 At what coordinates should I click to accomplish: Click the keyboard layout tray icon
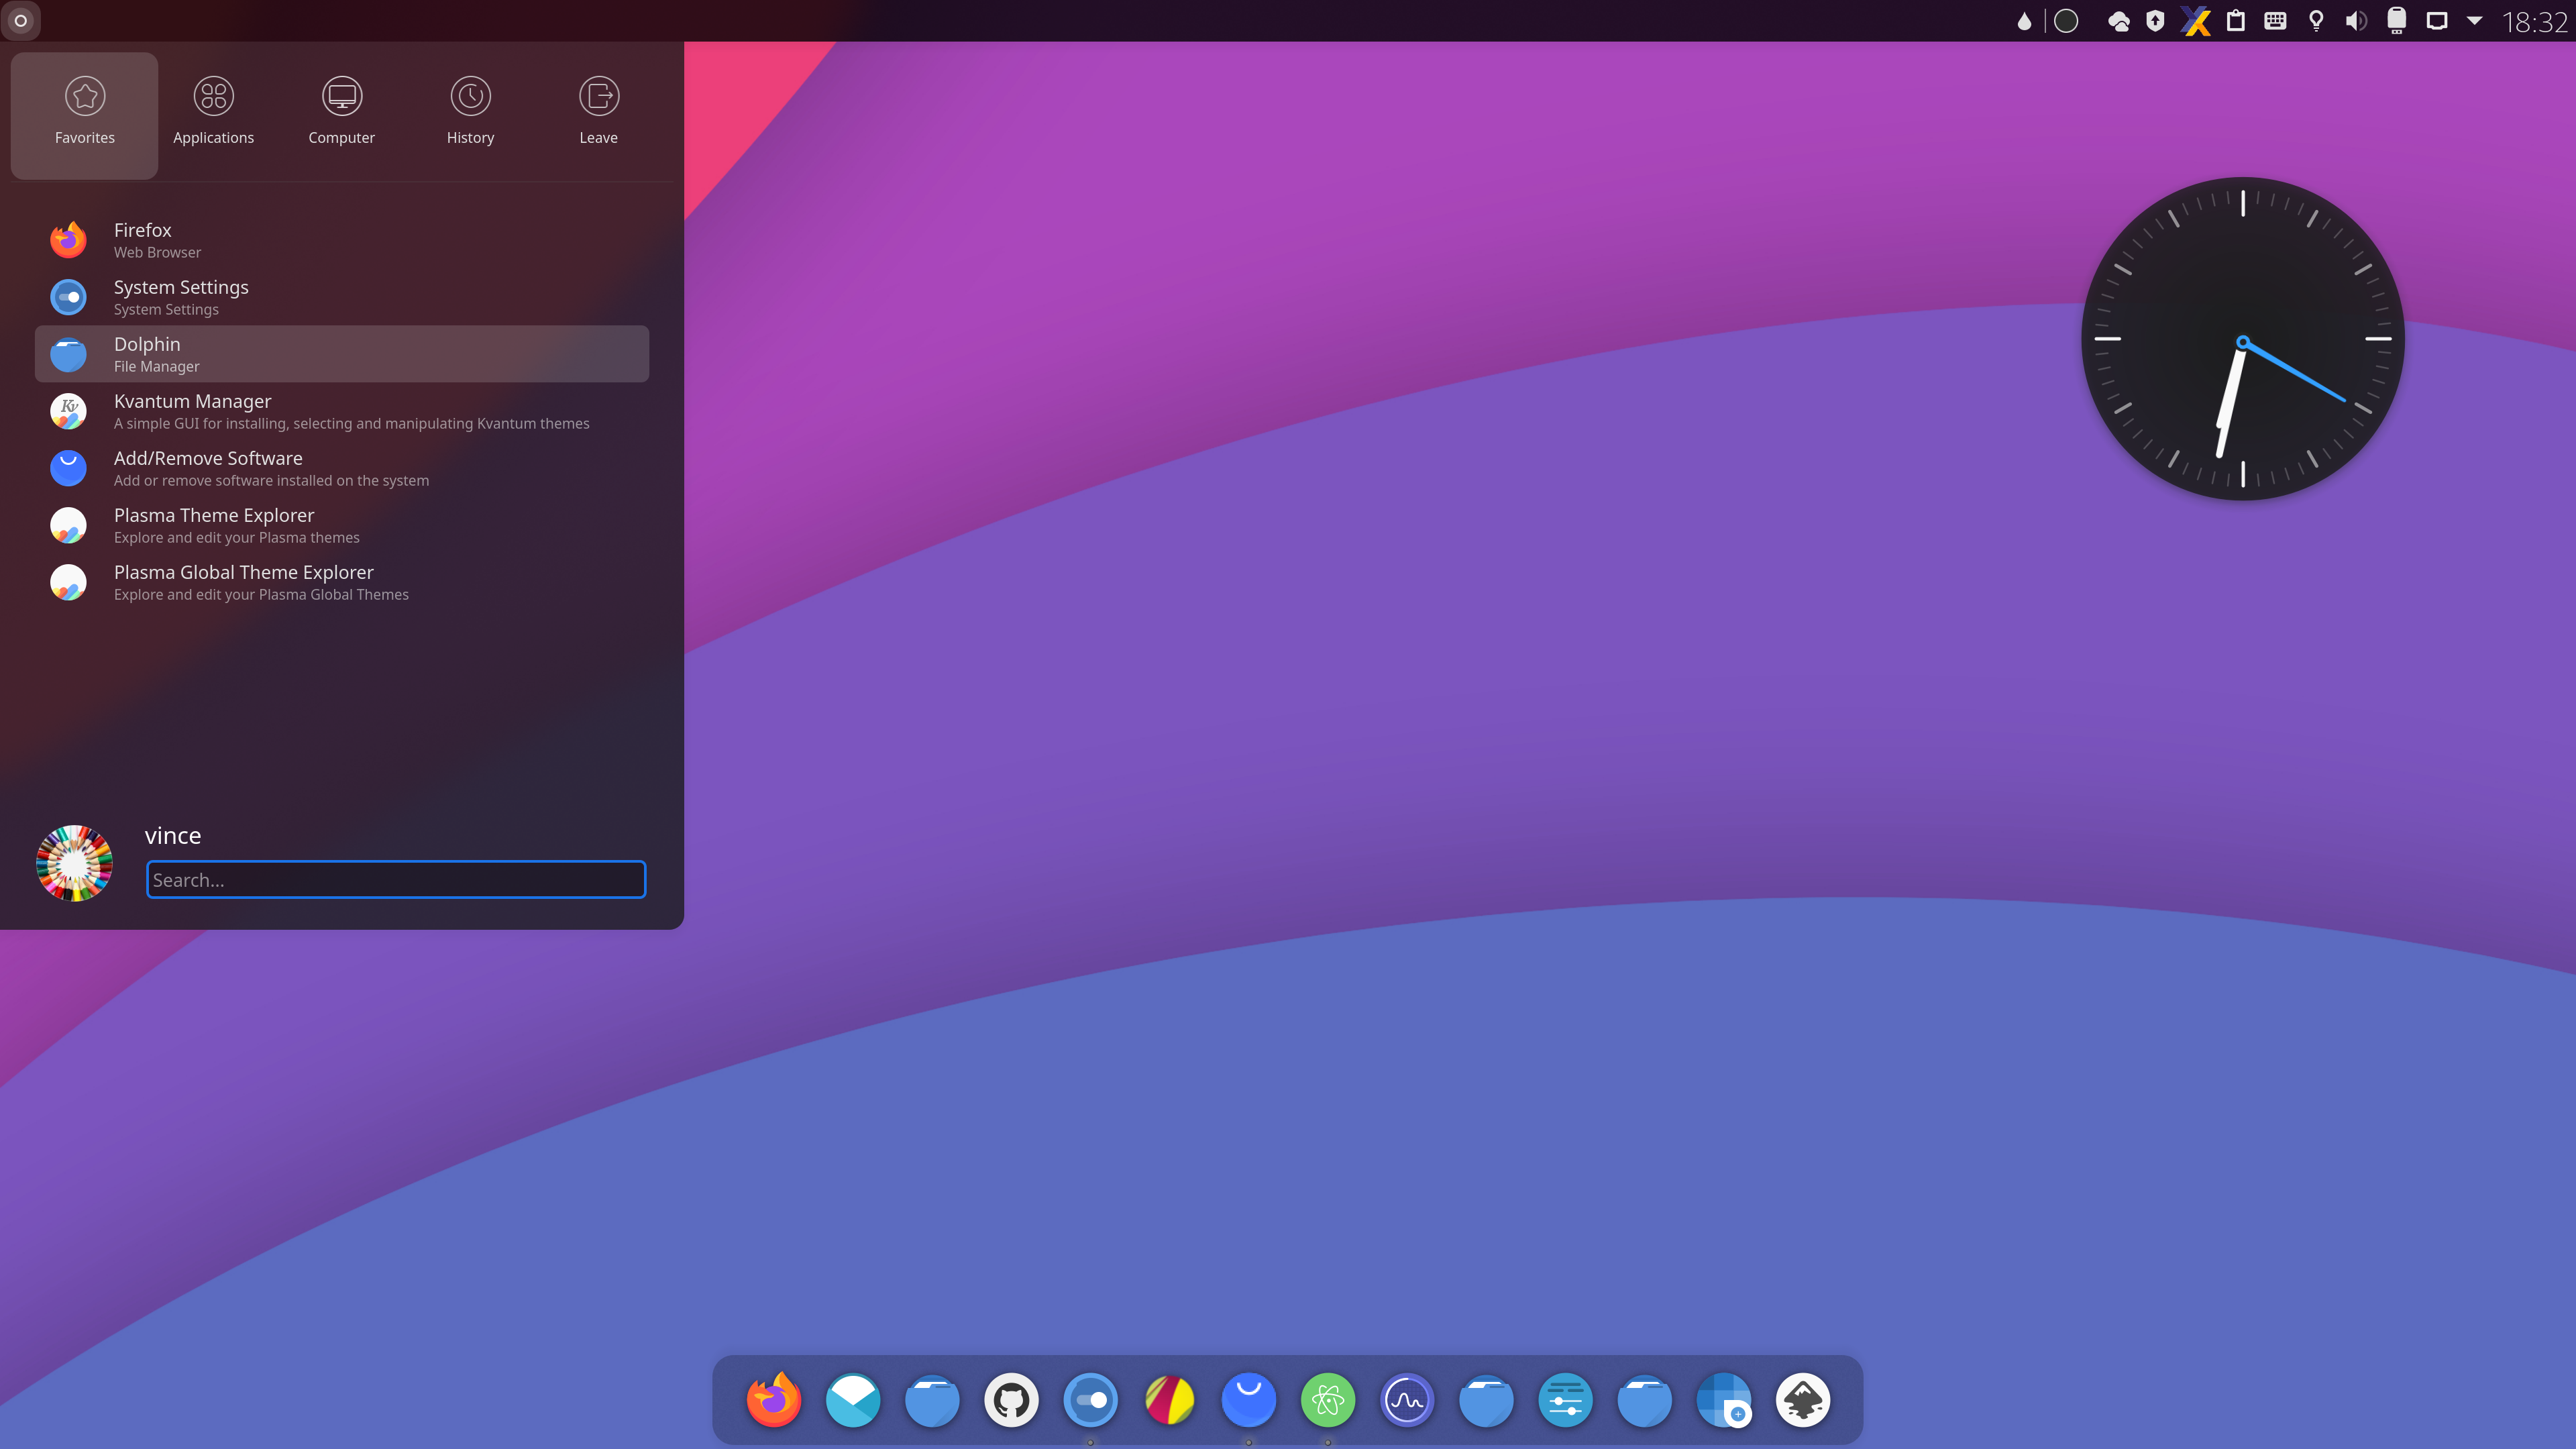[2275, 21]
